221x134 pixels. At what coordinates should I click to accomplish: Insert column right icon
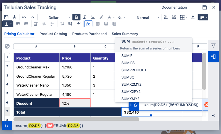[70, 24]
